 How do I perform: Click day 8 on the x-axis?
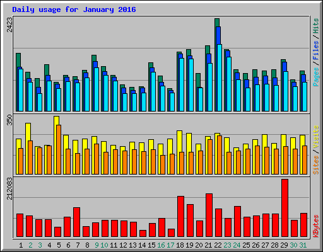[87, 245]
